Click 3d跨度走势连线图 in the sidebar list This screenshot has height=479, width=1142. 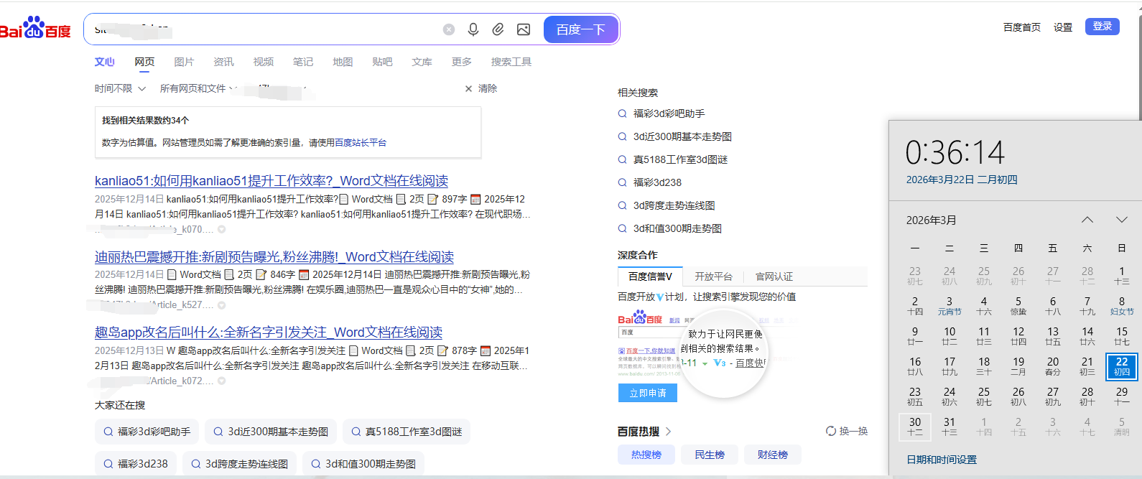(674, 205)
